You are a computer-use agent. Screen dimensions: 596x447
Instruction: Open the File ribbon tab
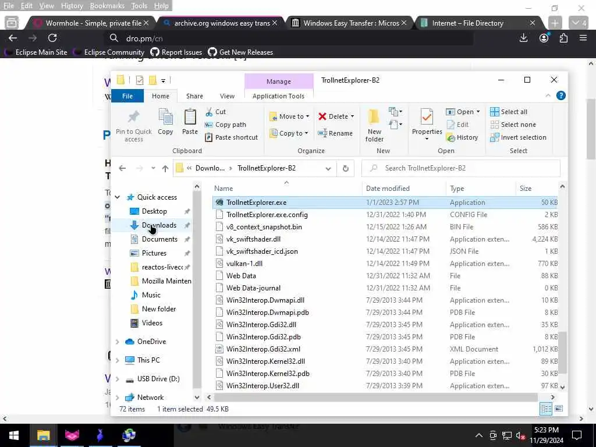pyautogui.click(x=127, y=96)
